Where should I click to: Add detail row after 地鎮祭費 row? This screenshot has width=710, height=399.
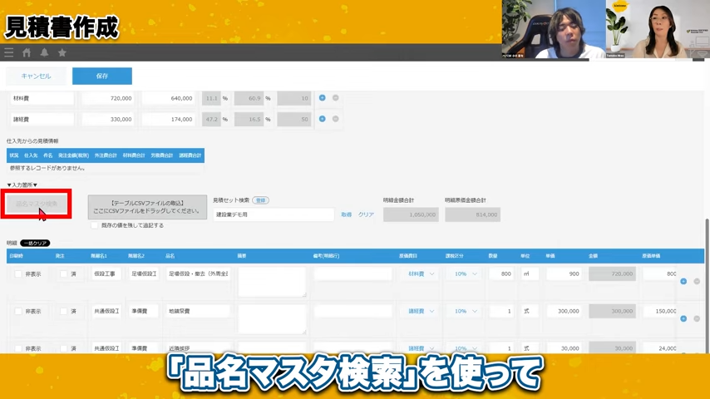coord(683,319)
